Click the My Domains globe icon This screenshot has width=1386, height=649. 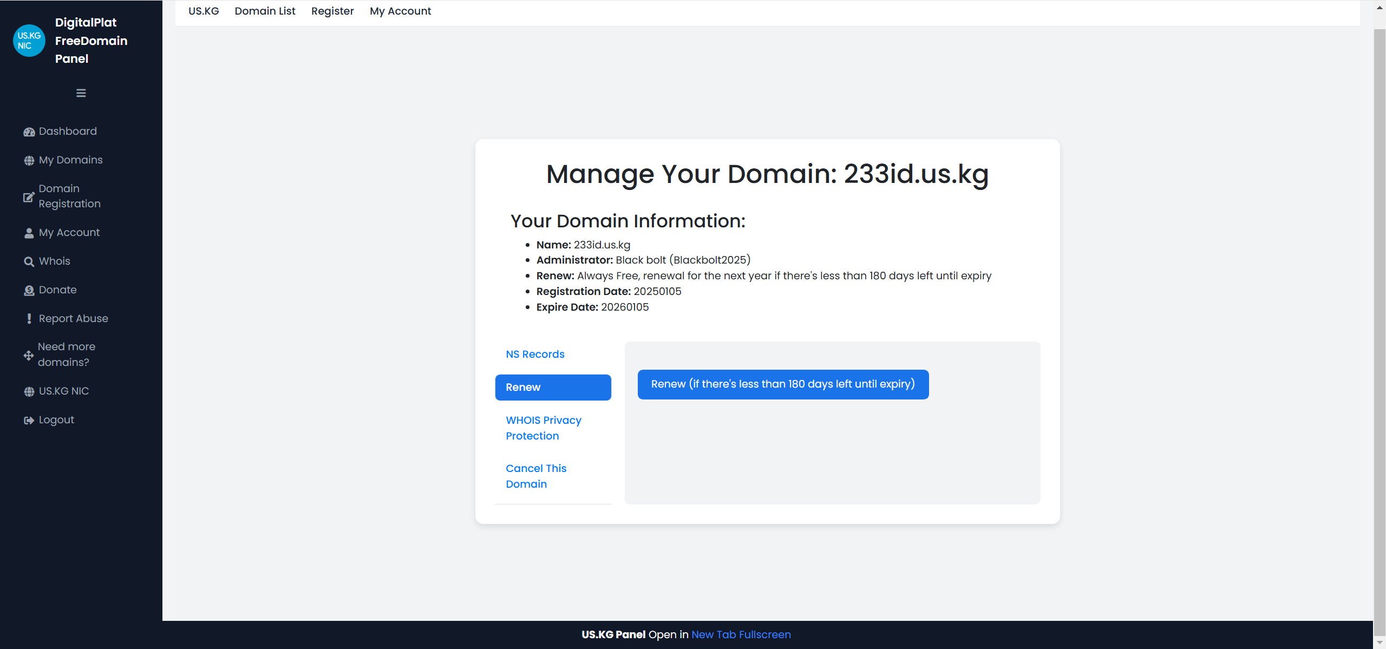[29, 160]
